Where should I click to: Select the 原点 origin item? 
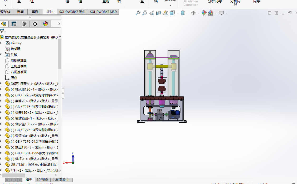14,78
